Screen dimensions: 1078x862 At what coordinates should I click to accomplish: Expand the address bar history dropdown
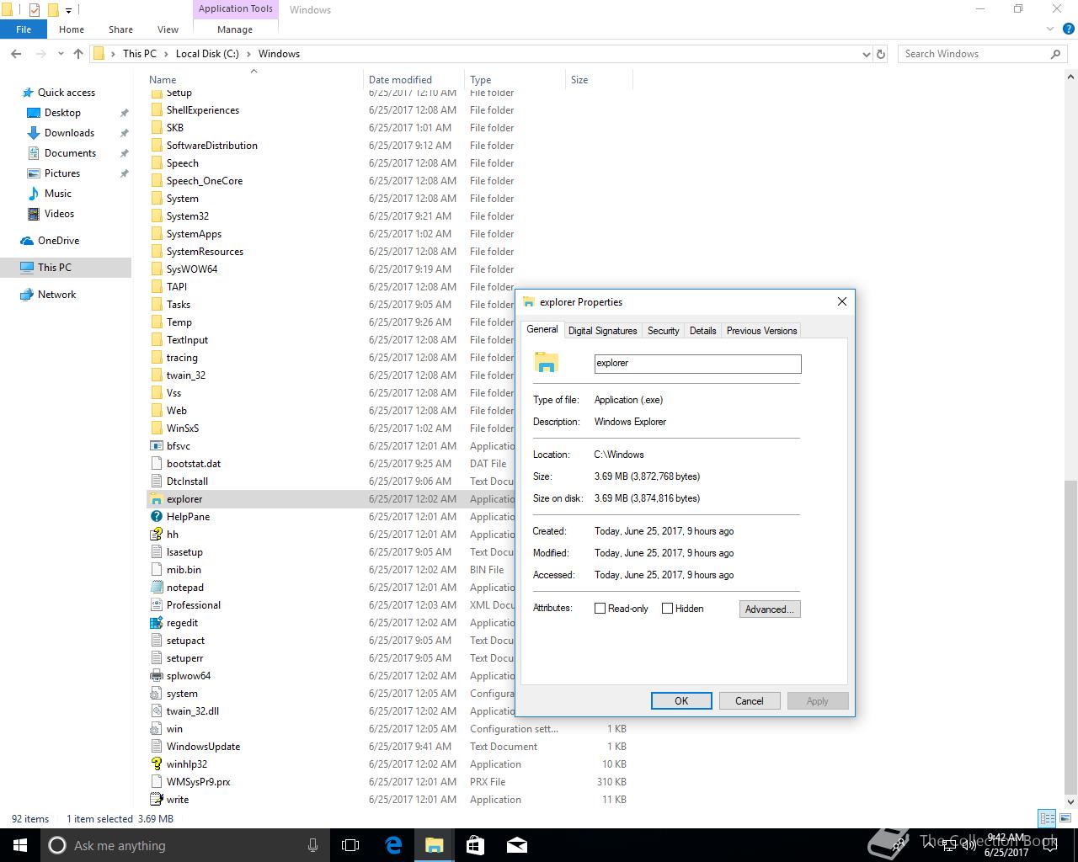tap(867, 54)
